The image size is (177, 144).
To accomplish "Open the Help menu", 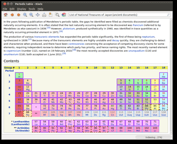I will tap(40, 9).
